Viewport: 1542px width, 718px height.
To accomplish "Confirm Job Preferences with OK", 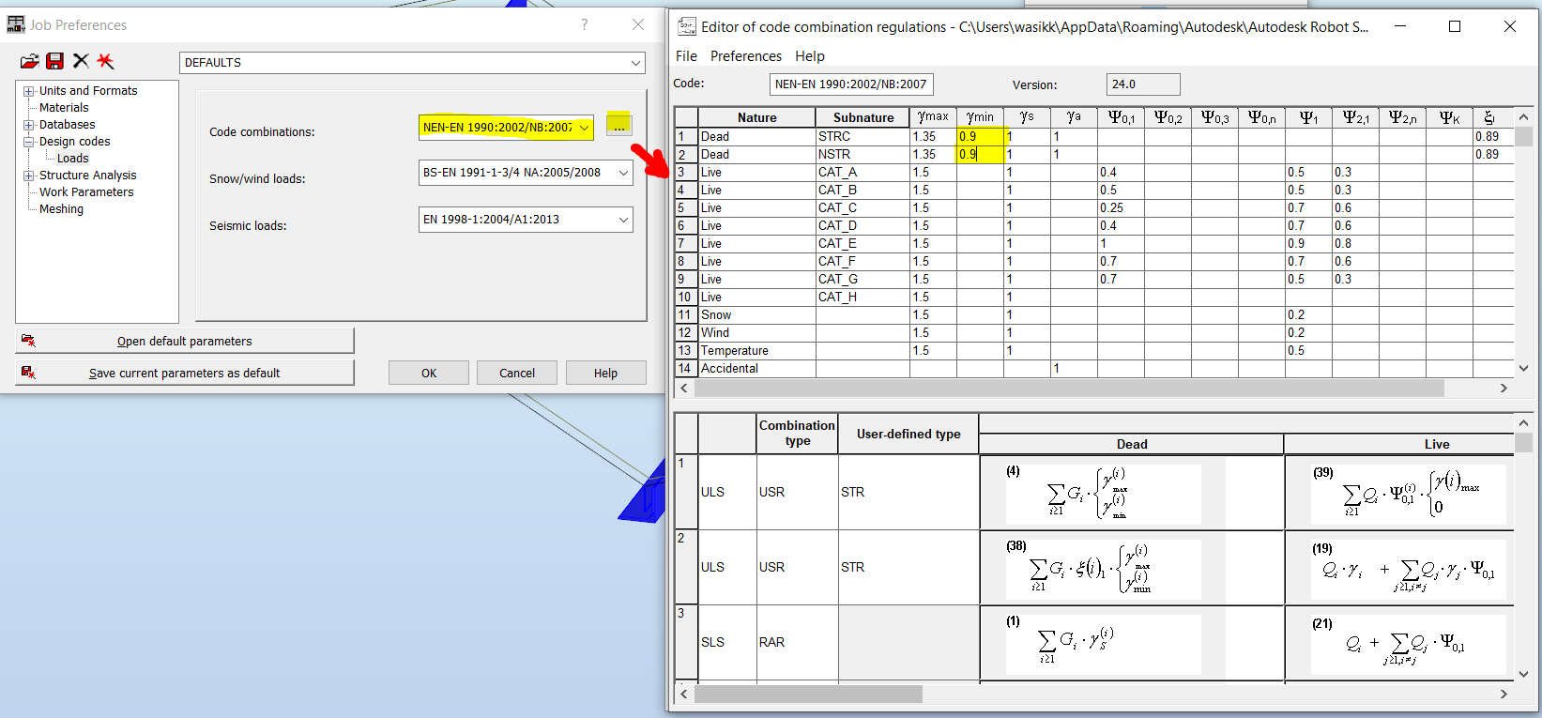I will [x=429, y=374].
